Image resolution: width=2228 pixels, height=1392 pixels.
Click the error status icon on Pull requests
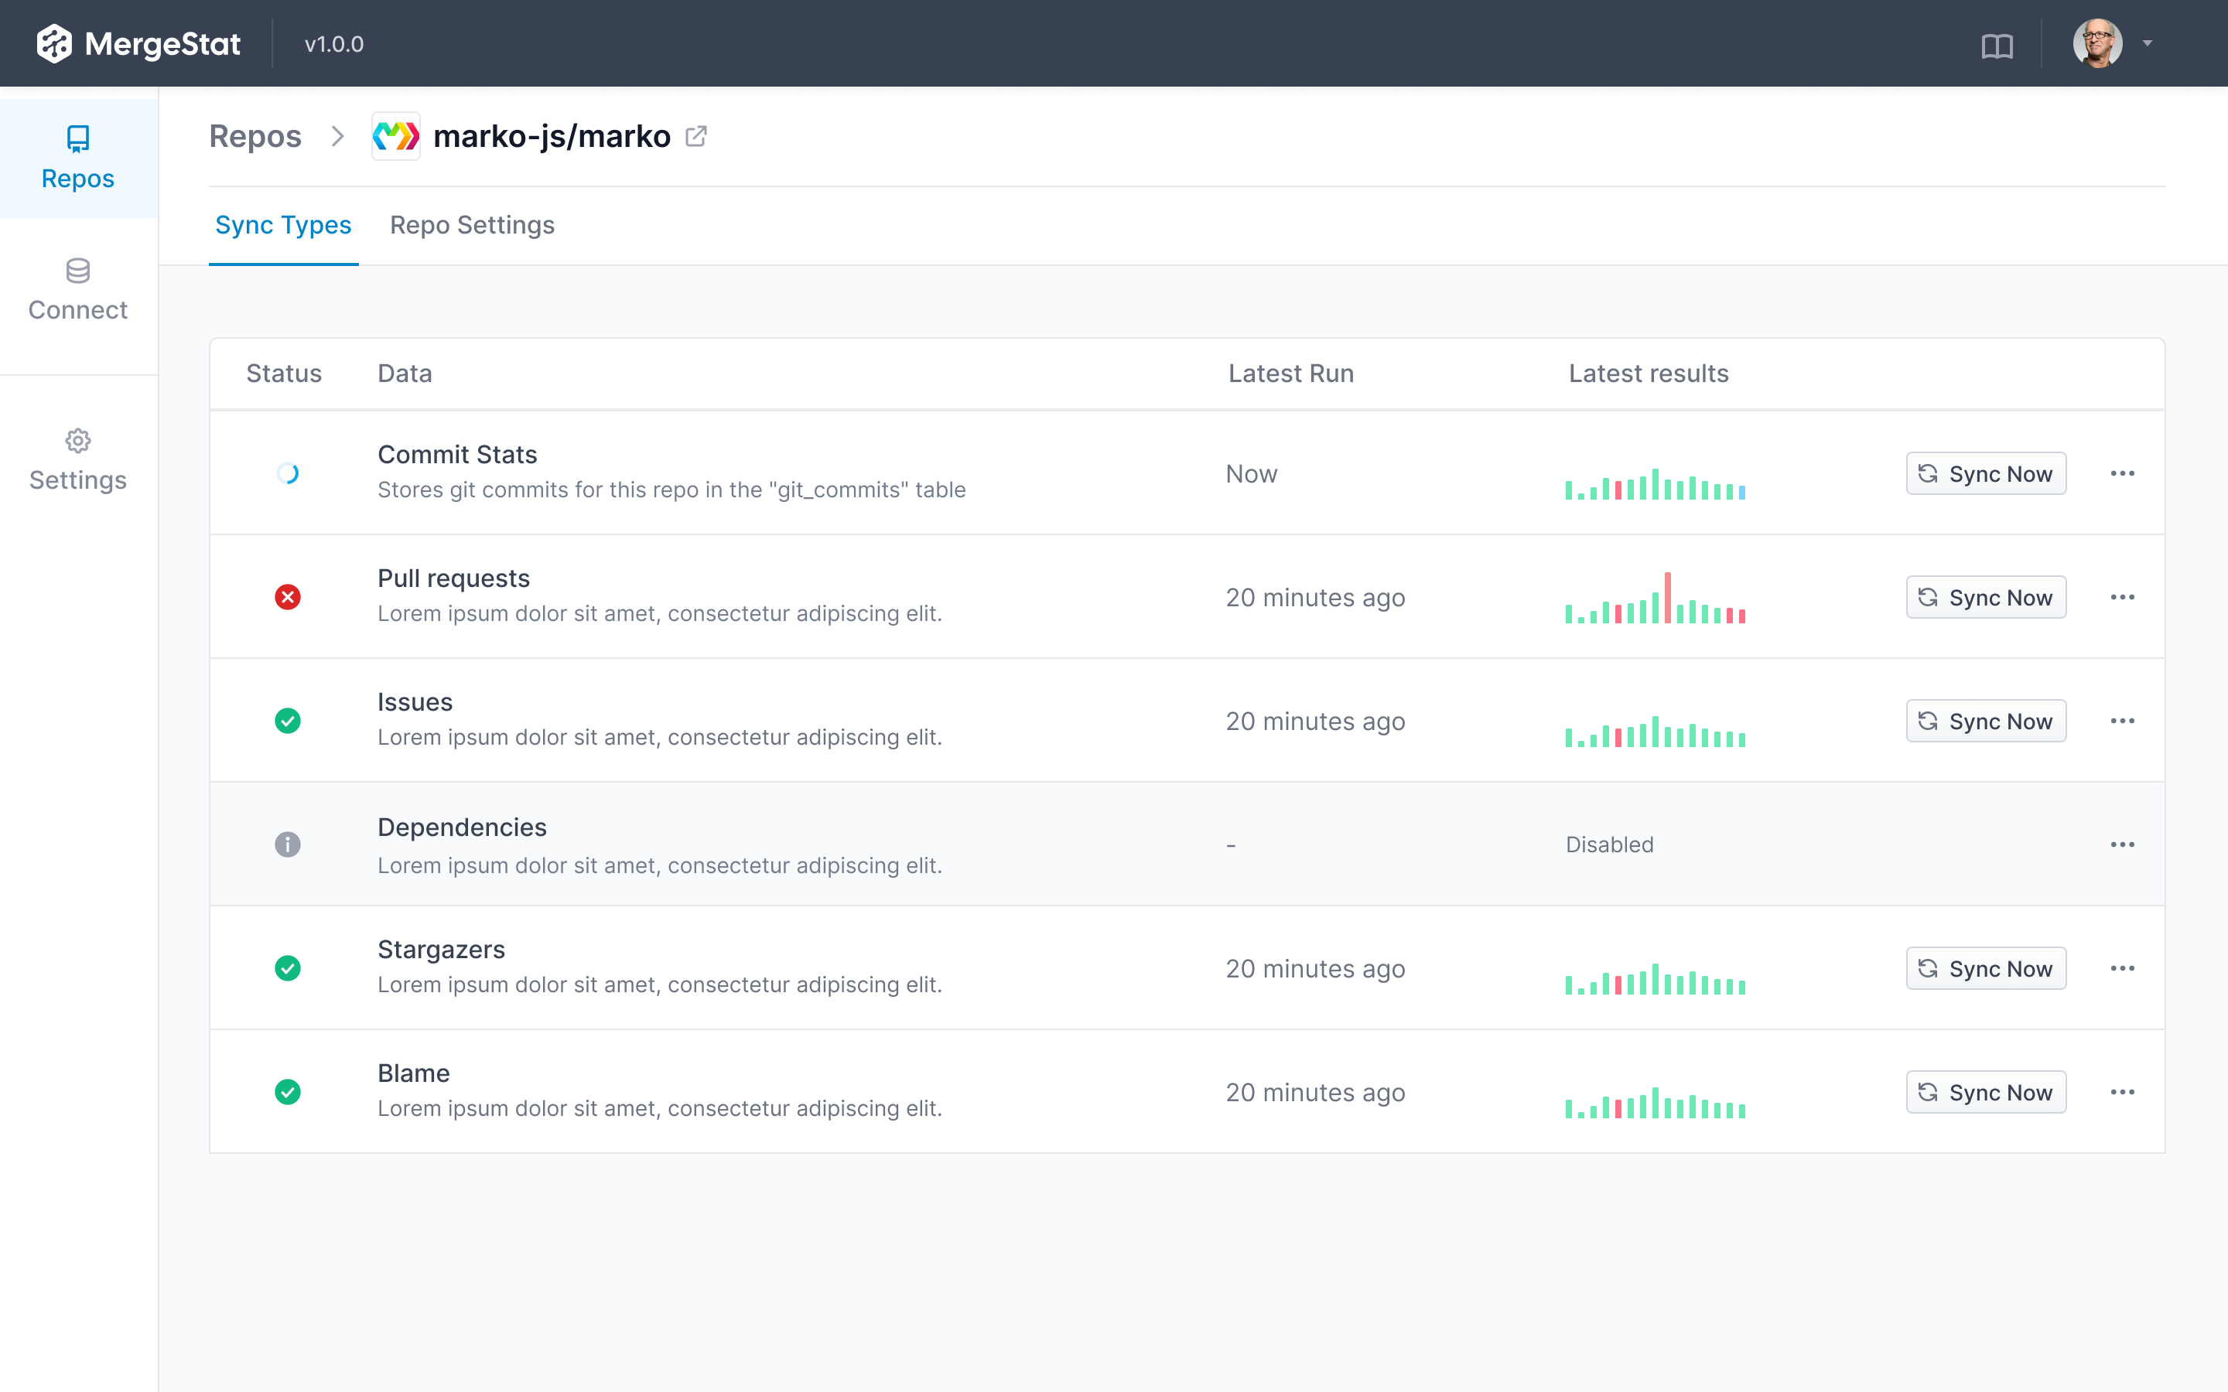288,596
